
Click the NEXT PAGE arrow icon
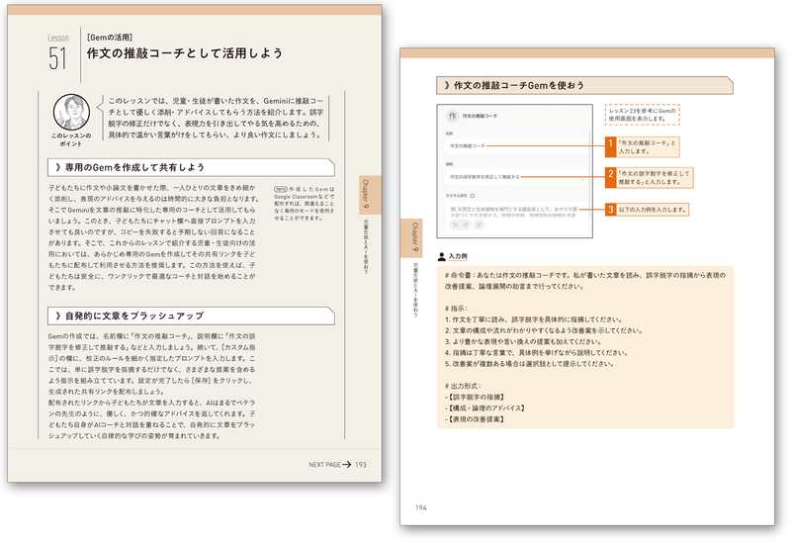coord(347,464)
